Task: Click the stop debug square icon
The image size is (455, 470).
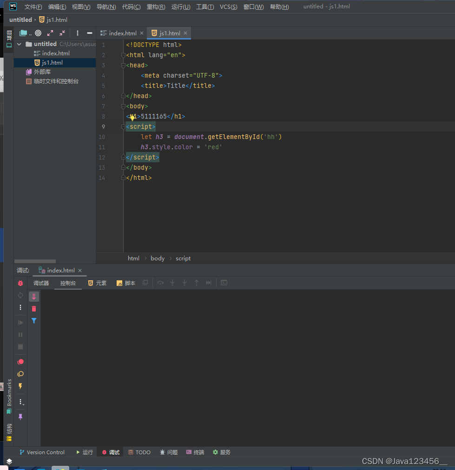Action: click(x=20, y=347)
